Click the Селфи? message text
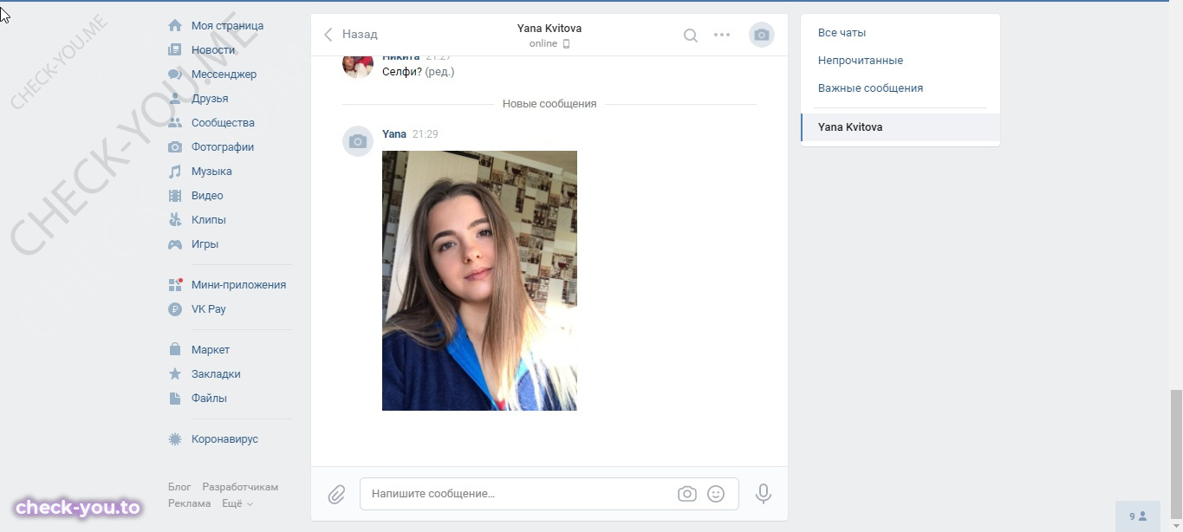This screenshot has height=532, width=1183. [x=402, y=72]
